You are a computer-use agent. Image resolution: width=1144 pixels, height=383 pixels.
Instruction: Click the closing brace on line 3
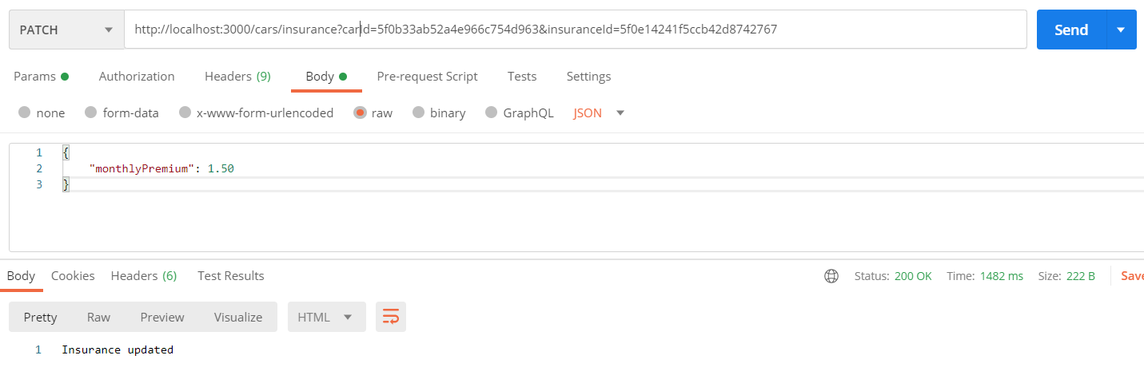coord(66,184)
